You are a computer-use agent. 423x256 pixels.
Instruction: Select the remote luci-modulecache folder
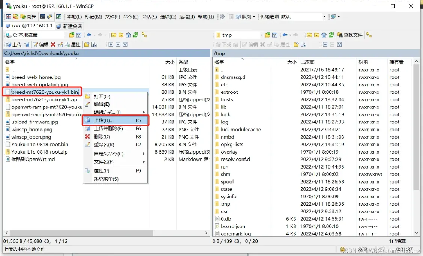click(x=241, y=130)
